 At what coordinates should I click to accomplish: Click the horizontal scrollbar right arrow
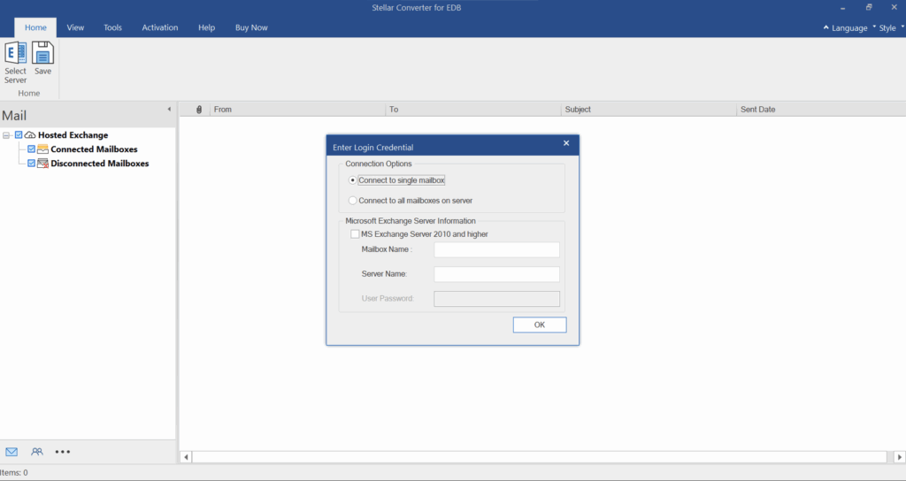tap(899, 457)
